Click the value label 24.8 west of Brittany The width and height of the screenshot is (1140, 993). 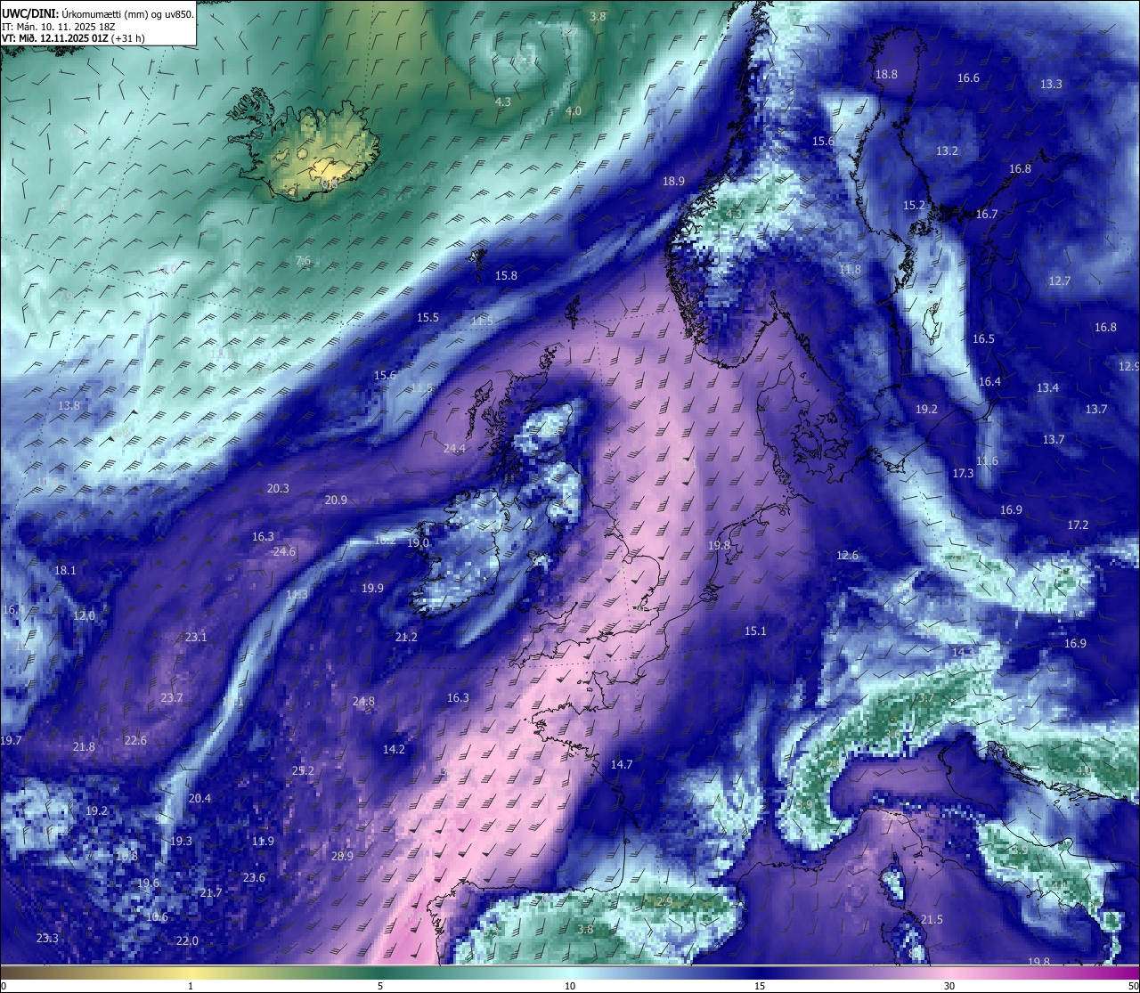click(x=363, y=702)
